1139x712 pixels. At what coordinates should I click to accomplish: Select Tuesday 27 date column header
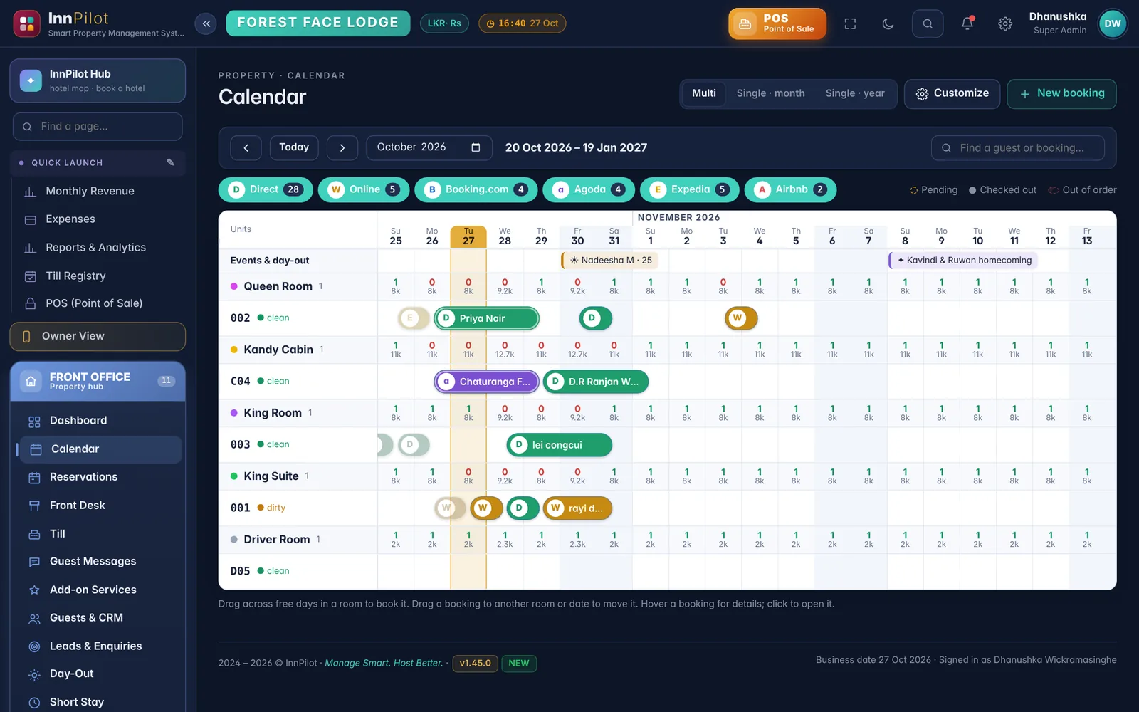468,236
